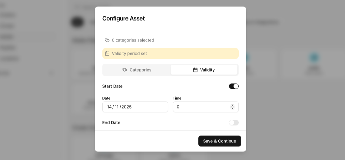Increase the Time value with the up arrow
Viewport: 345px width, 160px height.
232,105
